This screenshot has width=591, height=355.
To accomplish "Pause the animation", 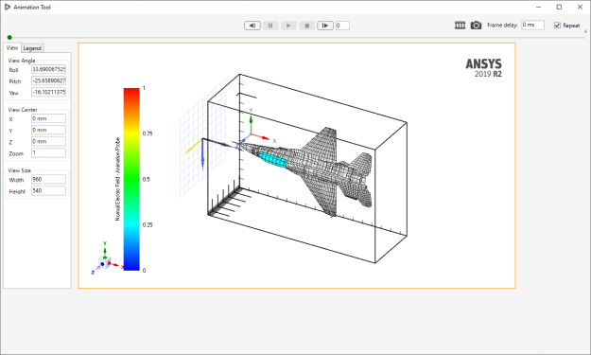I will [x=270, y=26].
